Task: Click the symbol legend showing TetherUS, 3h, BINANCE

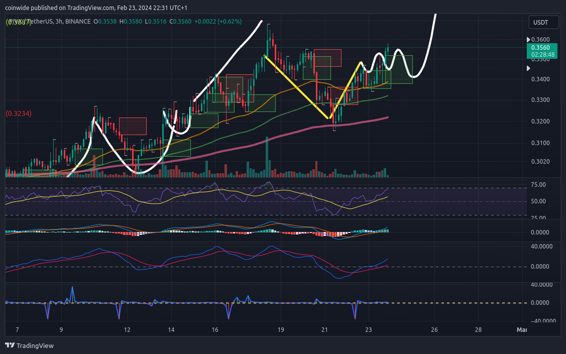Action: pyautogui.click(x=49, y=21)
